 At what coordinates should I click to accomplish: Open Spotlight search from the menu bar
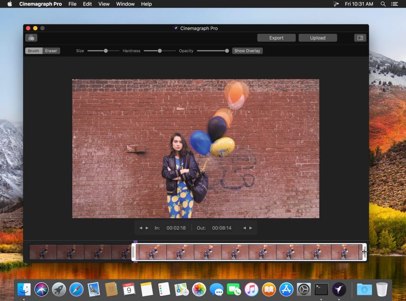pyautogui.click(x=383, y=4)
